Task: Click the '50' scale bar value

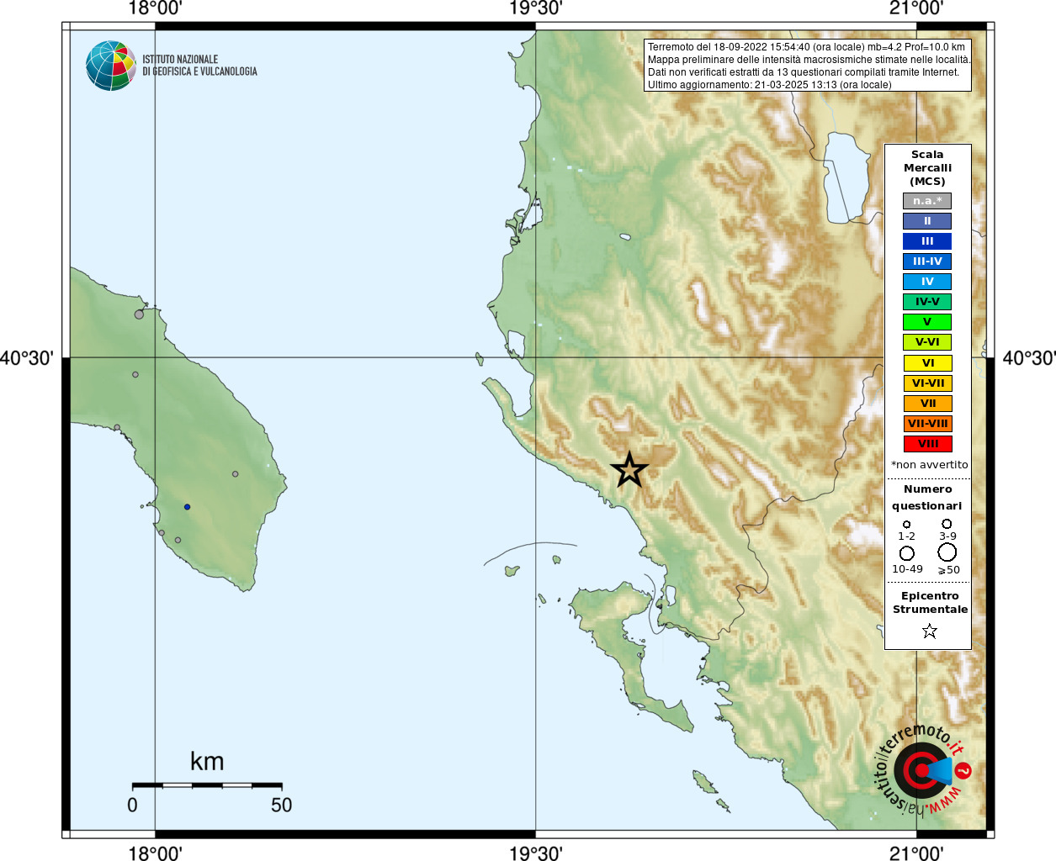Action: (x=281, y=805)
